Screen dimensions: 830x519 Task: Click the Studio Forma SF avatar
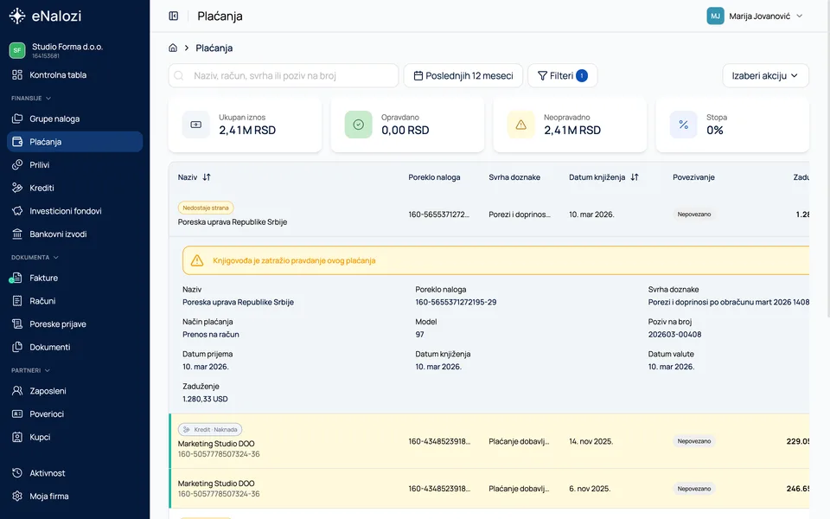tap(17, 50)
